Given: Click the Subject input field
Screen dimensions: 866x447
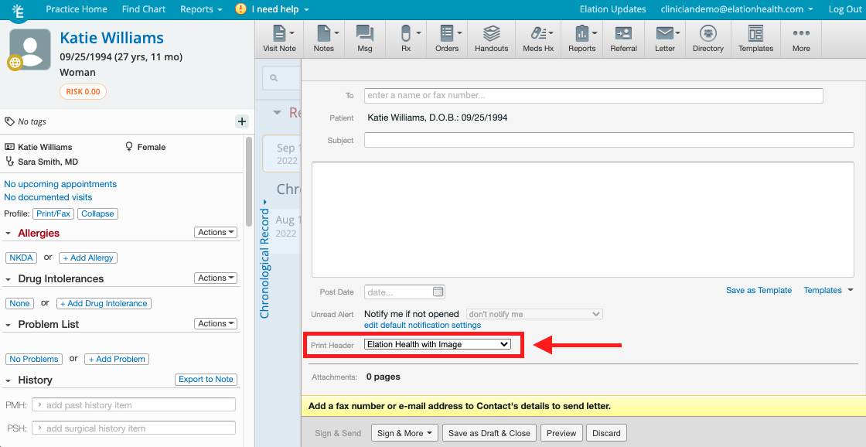Looking at the screenshot, I should pyautogui.click(x=609, y=140).
